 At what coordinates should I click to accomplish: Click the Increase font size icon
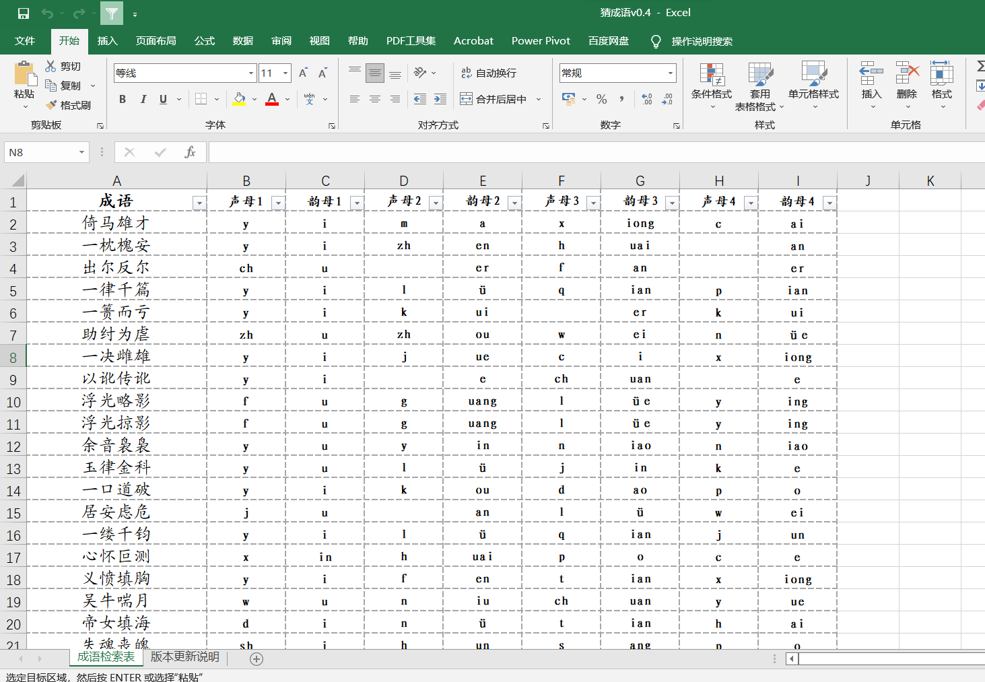pyautogui.click(x=303, y=73)
